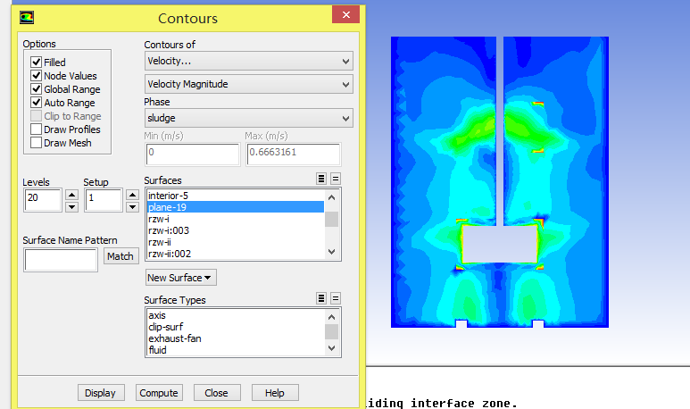Uncheck the Filled option
690x409 pixels.
click(36, 63)
